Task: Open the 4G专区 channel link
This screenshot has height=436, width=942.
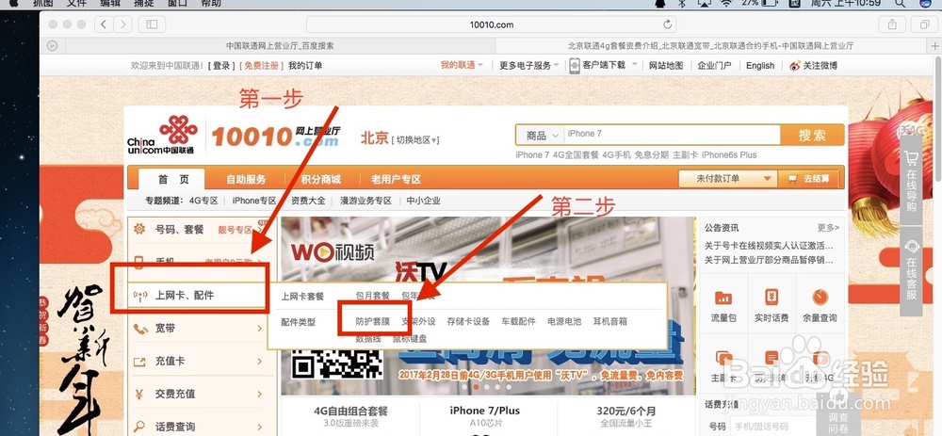Action: (x=203, y=201)
